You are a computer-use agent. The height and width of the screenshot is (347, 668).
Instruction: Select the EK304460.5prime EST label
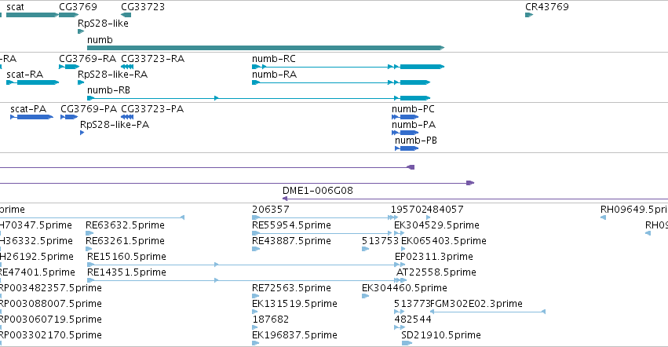click(404, 288)
